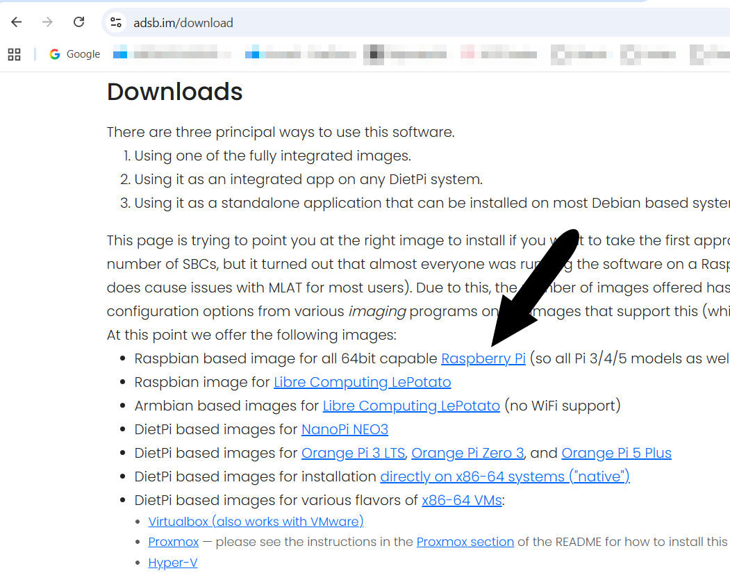Open the Raspberry Pi image link
730x580 pixels.
coord(483,358)
